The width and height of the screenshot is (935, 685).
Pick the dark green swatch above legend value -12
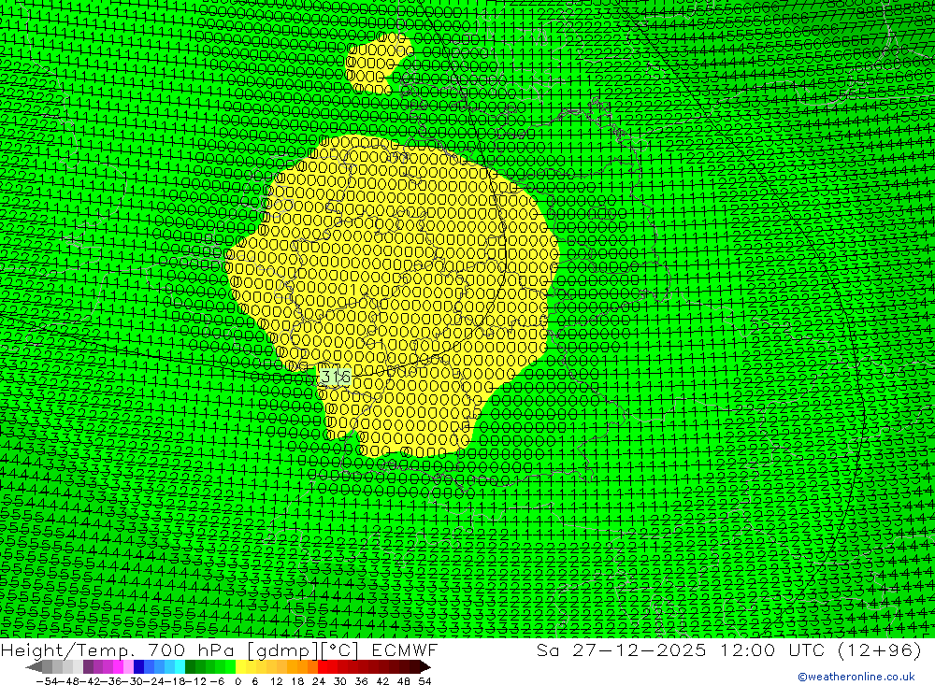190,667
